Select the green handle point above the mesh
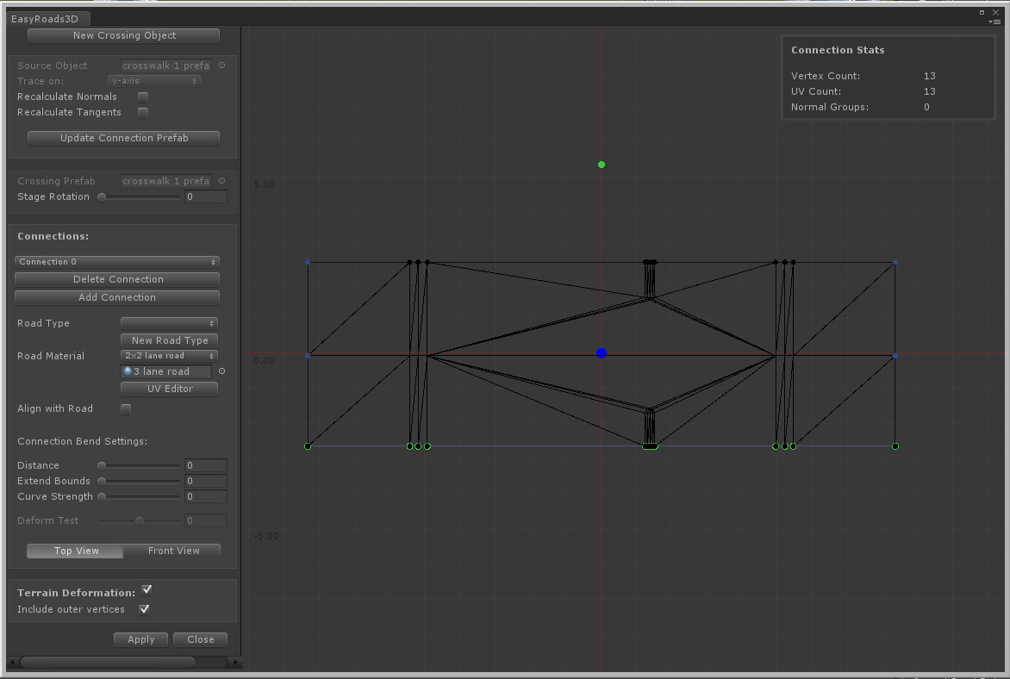1010x679 pixels. (x=602, y=165)
